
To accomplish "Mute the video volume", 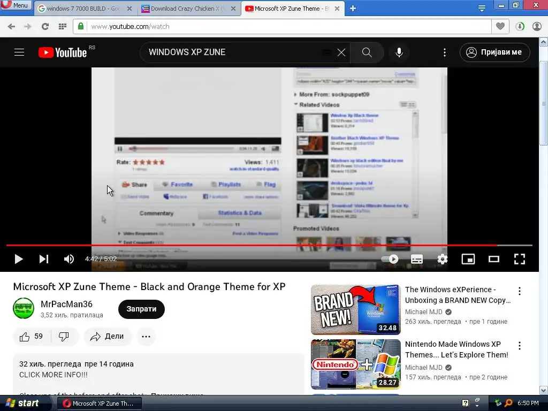I will click(x=69, y=259).
